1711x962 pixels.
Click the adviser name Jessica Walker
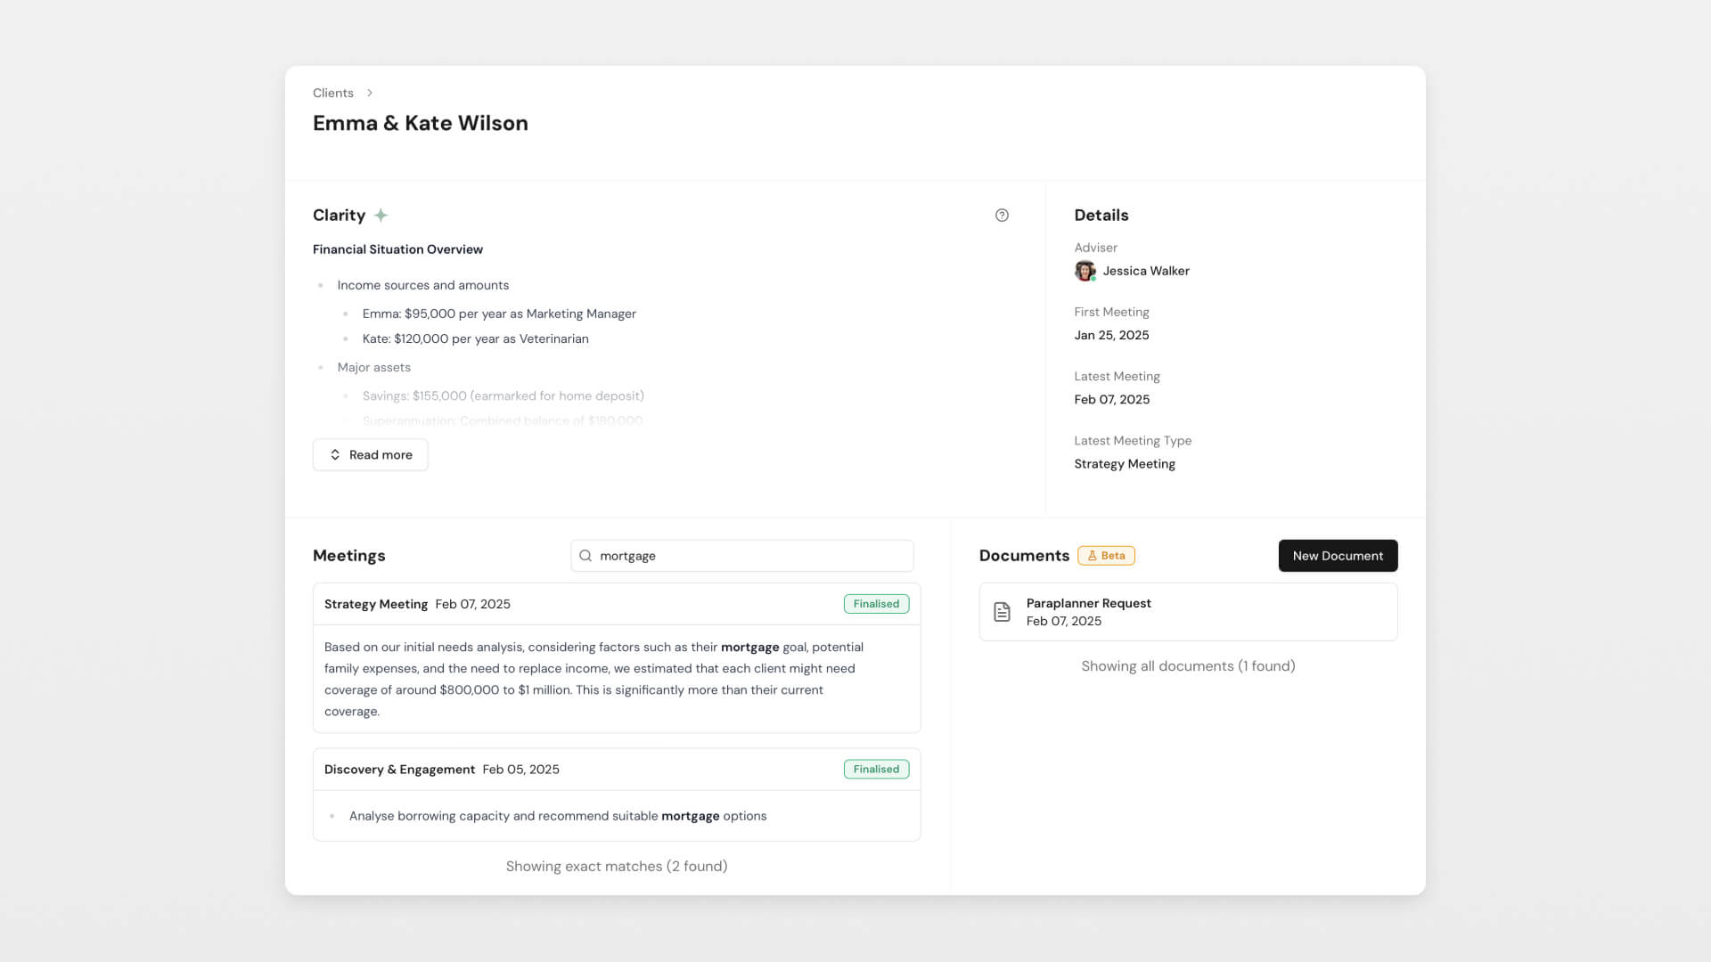[x=1146, y=271]
